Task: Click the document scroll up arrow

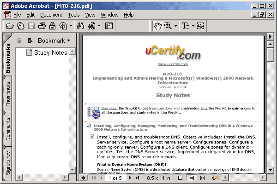Action: pos(270,44)
